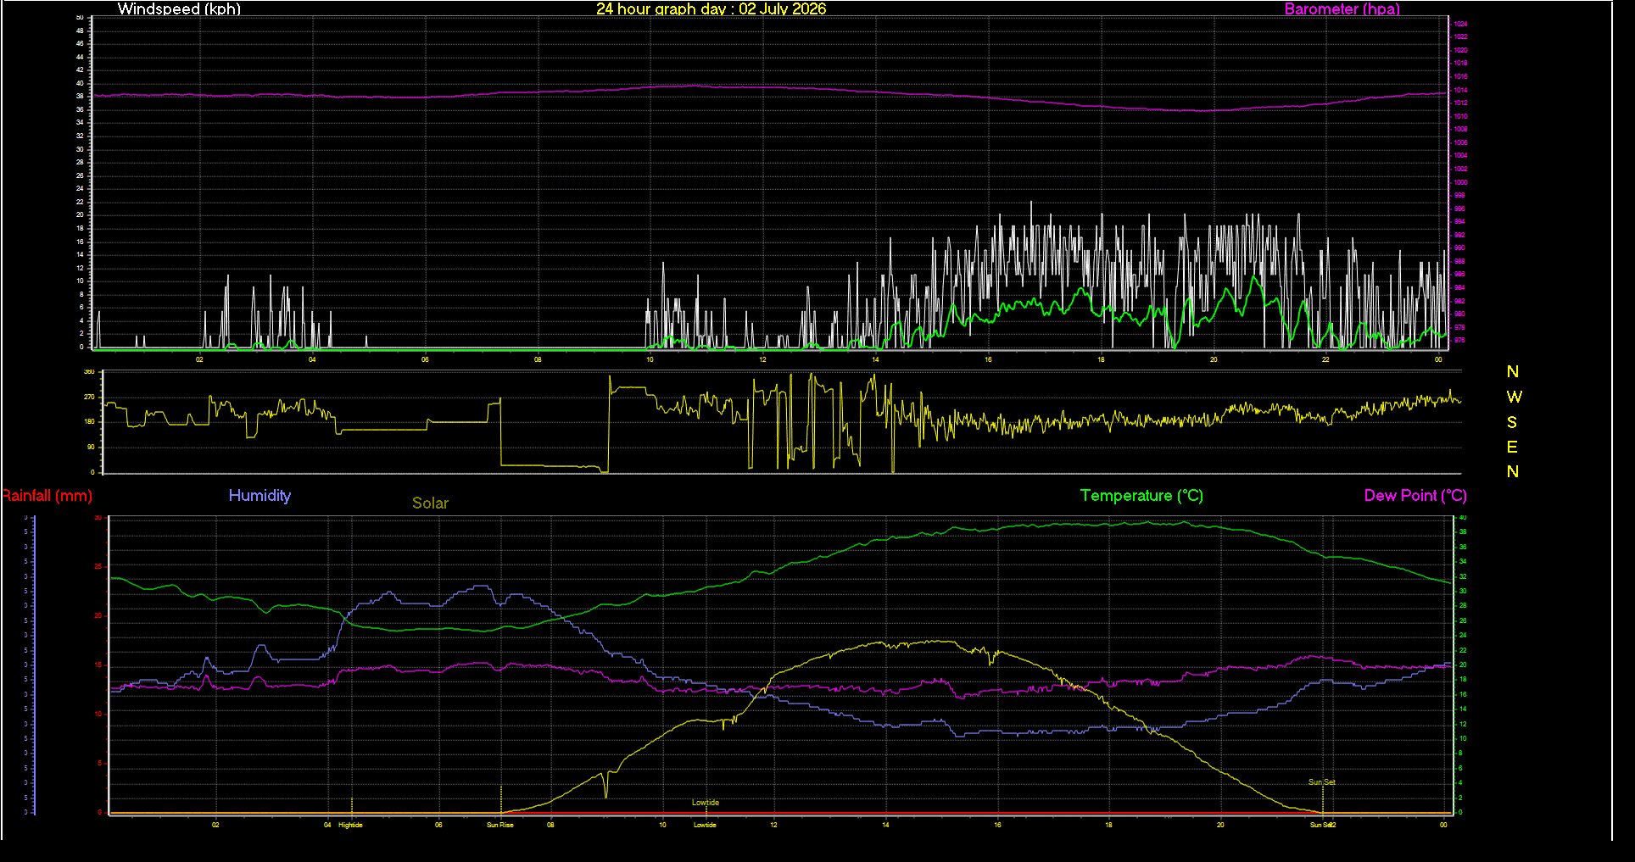
Task: Select the "24 hour graph day : 02 July 2026" heading
Action: tap(711, 8)
